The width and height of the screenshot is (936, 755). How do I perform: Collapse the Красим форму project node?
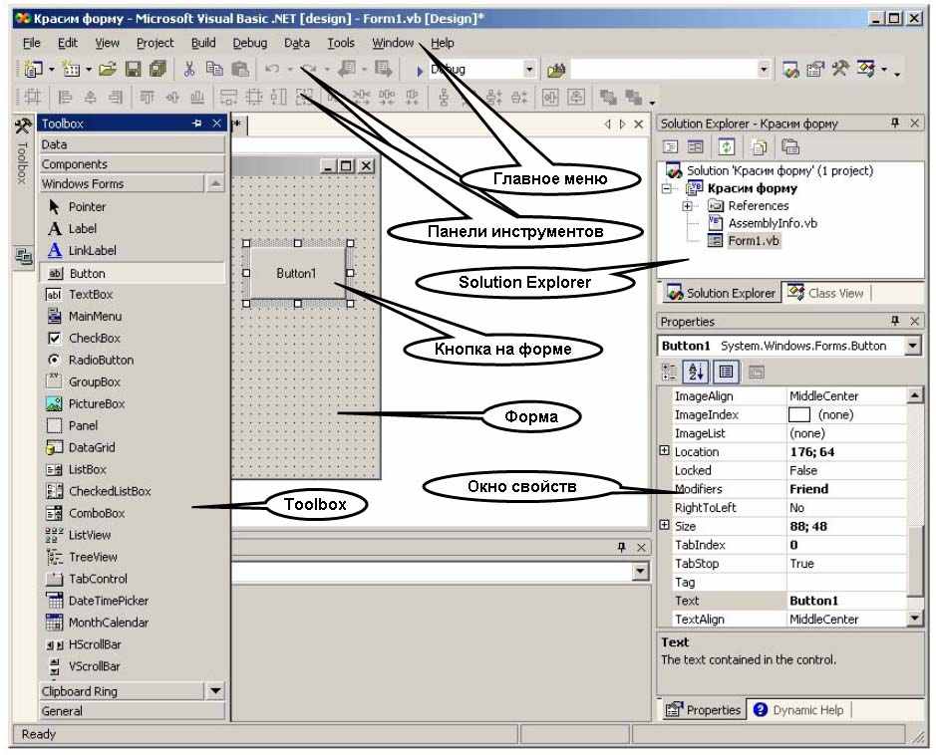tap(668, 189)
